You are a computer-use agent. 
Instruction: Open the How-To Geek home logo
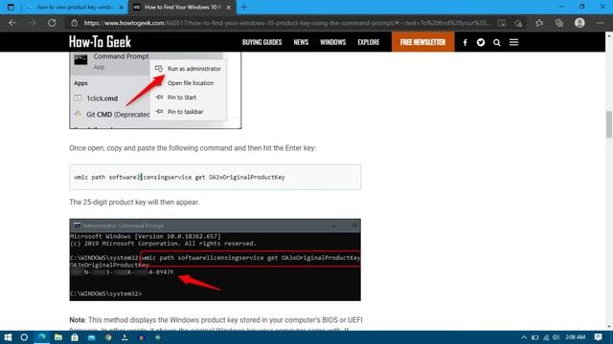click(x=100, y=42)
